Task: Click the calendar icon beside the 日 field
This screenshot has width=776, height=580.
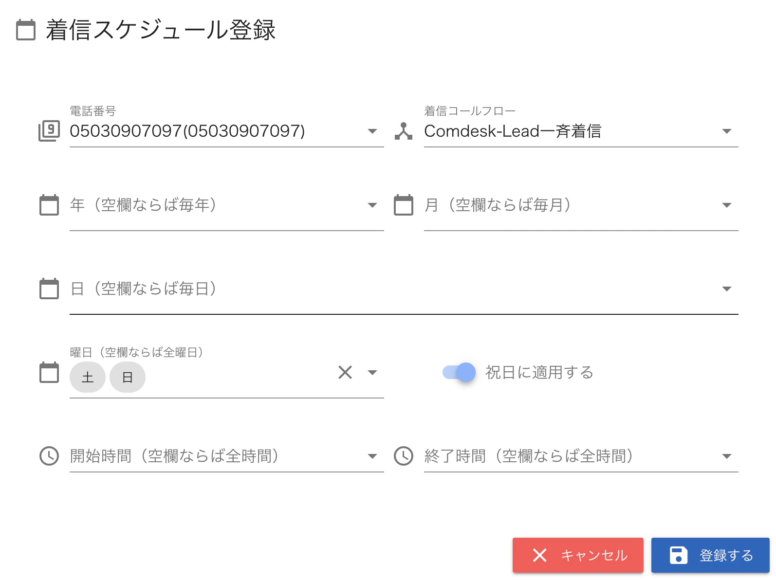Action: 49,289
